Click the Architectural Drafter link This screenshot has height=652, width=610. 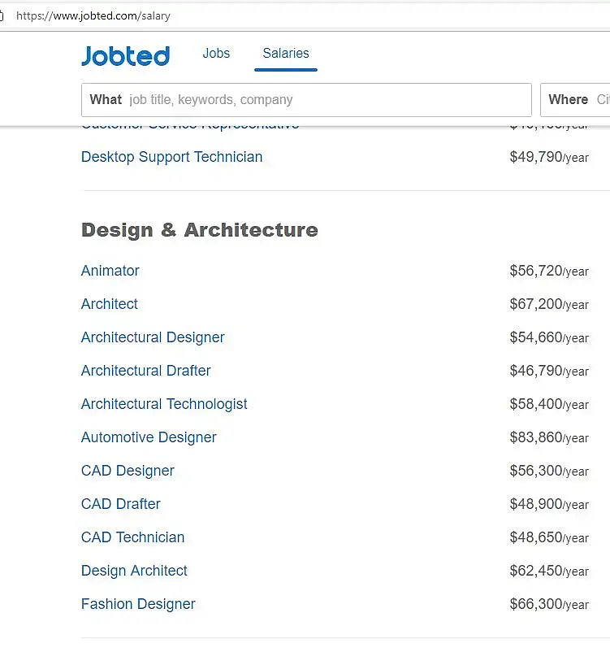click(x=146, y=371)
